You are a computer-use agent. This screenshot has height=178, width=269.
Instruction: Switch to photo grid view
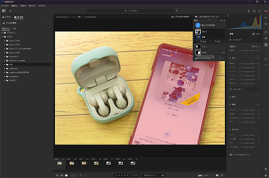pos(56,175)
